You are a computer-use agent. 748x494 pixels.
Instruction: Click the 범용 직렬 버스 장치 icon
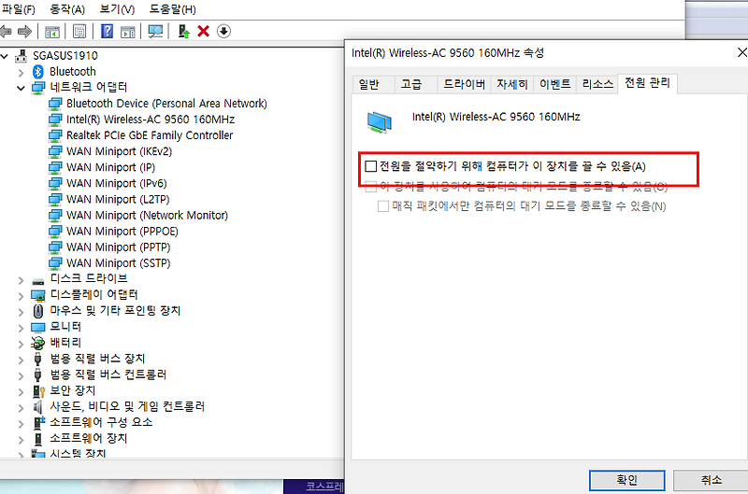coord(38,359)
